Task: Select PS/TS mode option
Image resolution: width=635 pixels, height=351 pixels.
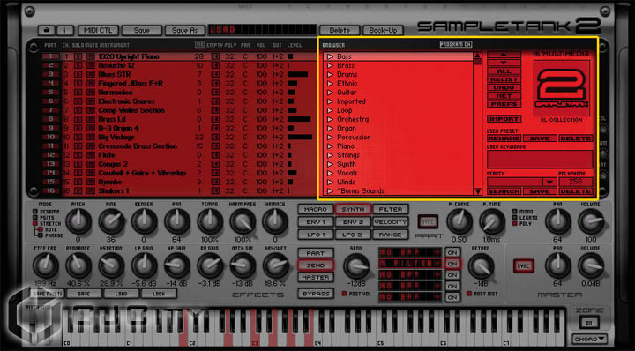Action: click(35, 218)
